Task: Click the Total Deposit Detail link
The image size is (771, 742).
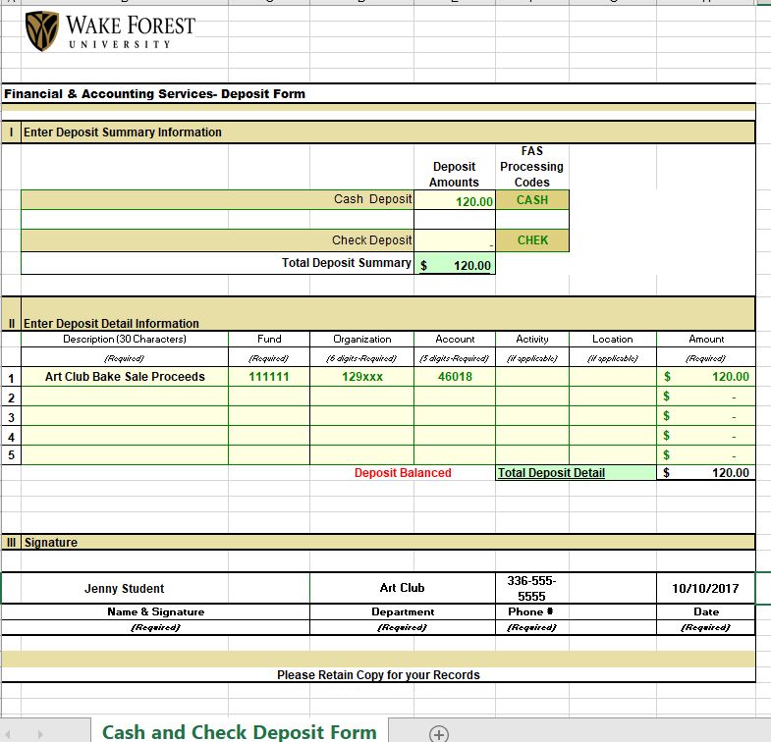Action: (x=551, y=473)
